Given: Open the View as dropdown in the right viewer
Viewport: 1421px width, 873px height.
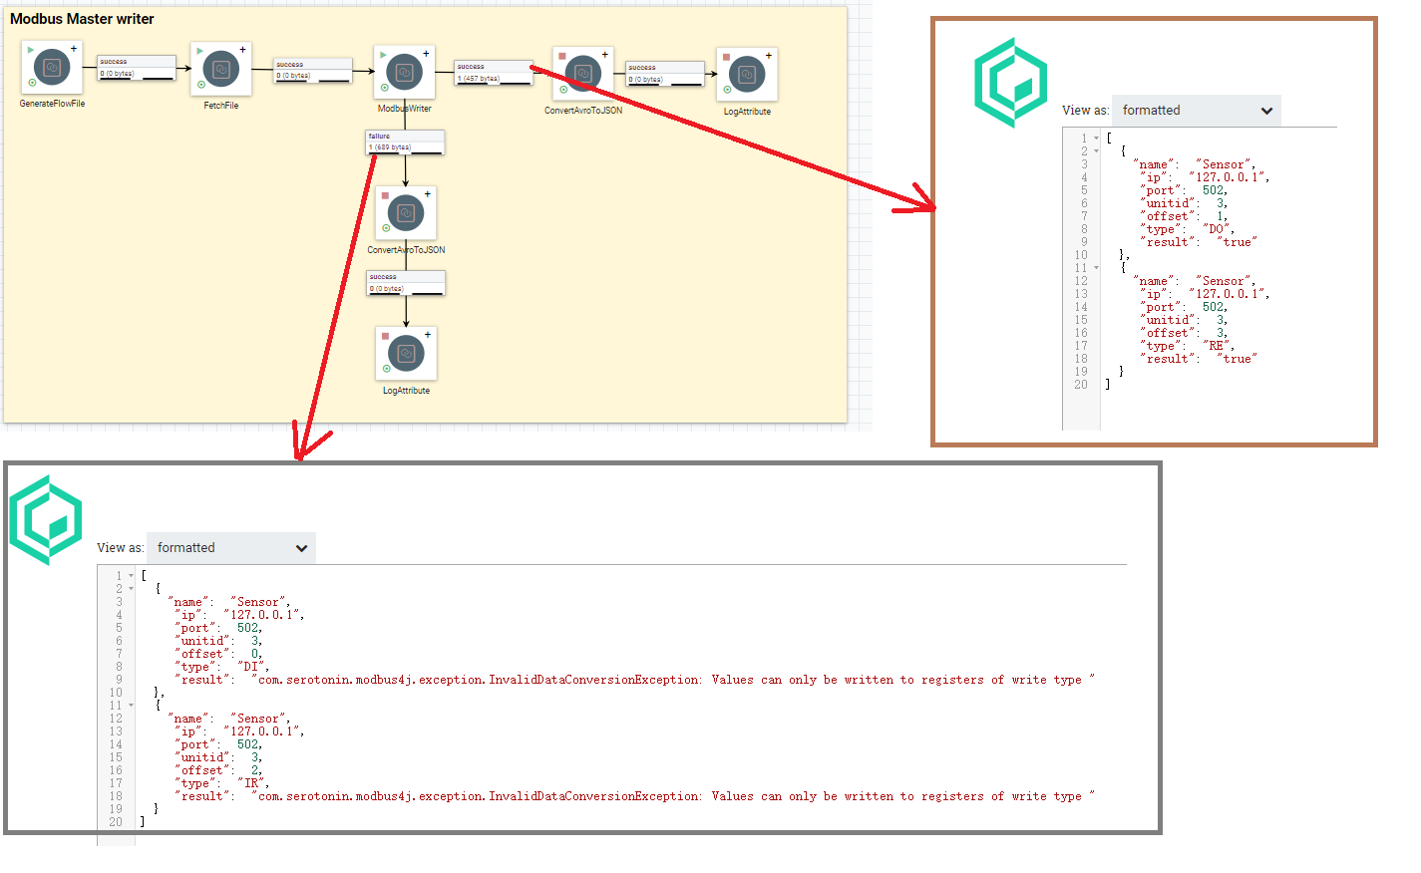Looking at the screenshot, I should [1196, 111].
